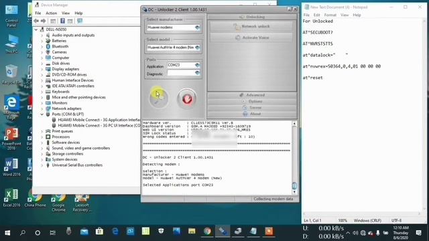Viewport: 429px width, 241px height.
Task: Open Format menu in Notepad
Action: pos(330,15)
